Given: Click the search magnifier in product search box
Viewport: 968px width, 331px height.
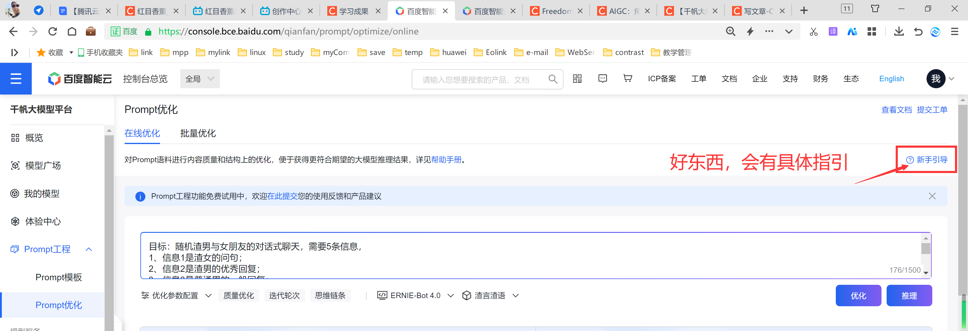Looking at the screenshot, I should click(x=553, y=79).
